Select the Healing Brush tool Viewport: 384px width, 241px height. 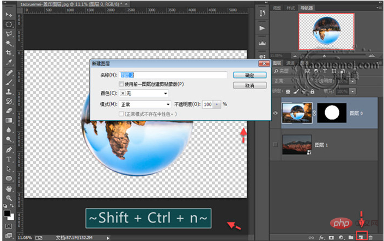pyautogui.click(x=9, y=73)
